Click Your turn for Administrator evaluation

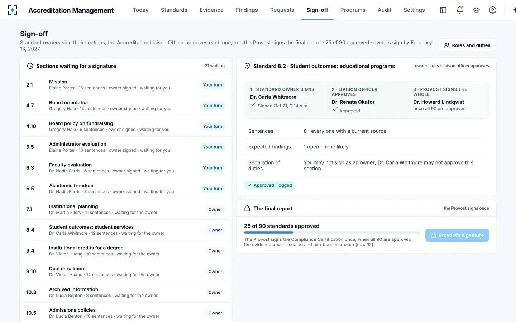click(212, 147)
